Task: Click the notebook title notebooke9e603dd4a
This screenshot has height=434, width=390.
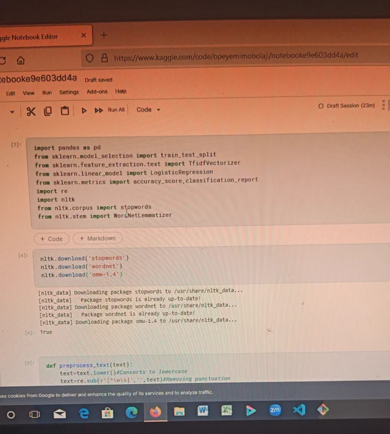Action: click(38, 79)
